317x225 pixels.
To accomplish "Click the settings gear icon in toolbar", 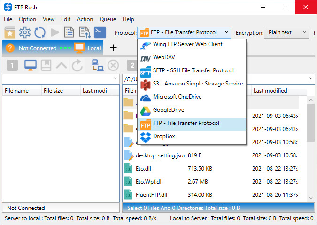I will click(x=25, y=32).
